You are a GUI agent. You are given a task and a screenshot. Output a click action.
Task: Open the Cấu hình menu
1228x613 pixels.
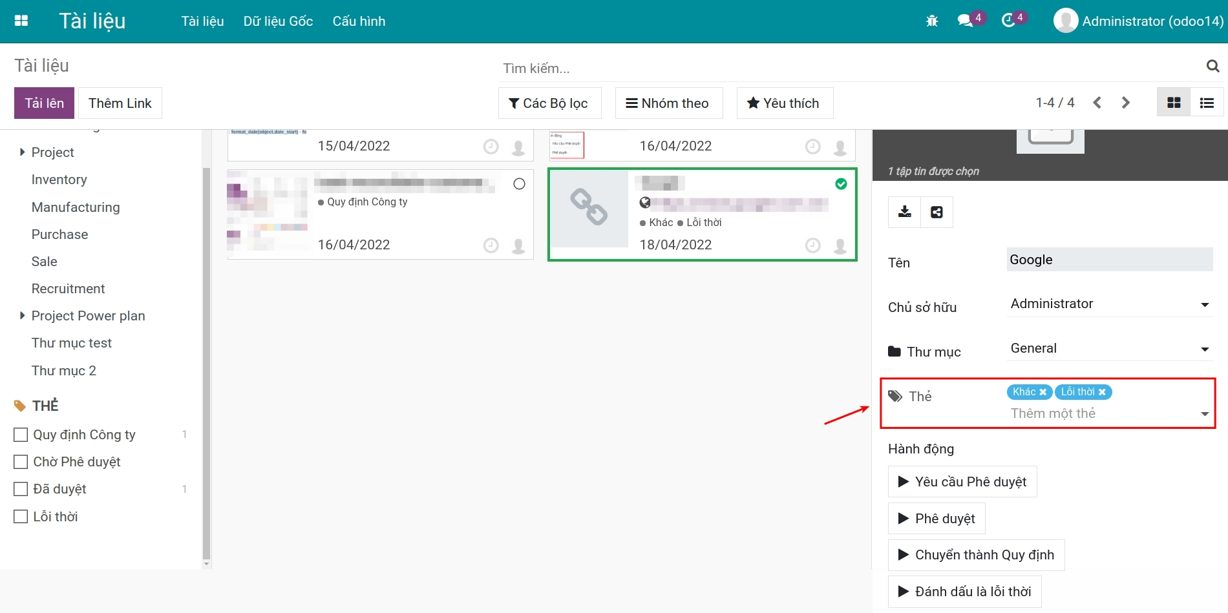359,21
